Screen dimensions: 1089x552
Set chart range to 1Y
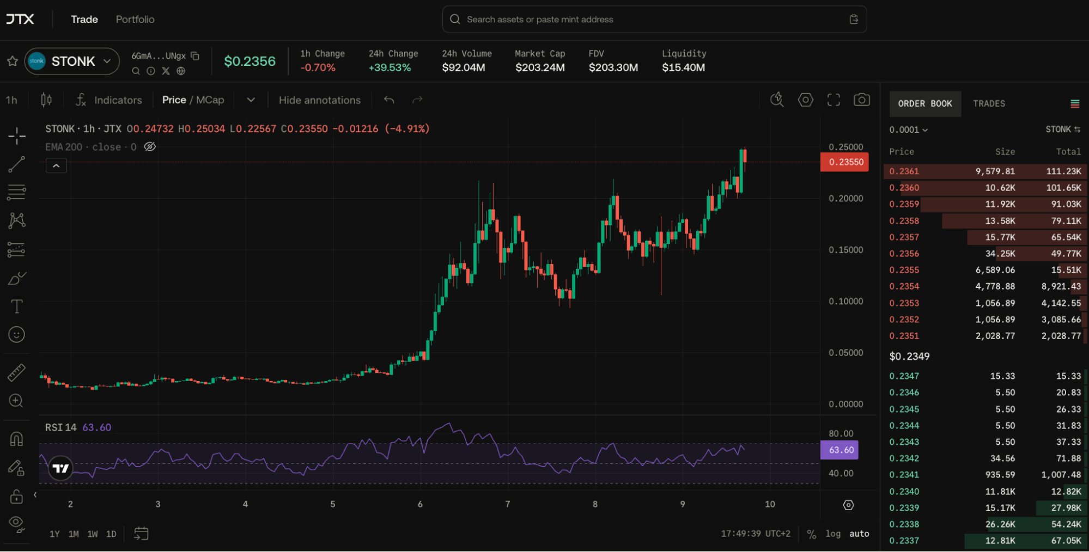(54, 534)
